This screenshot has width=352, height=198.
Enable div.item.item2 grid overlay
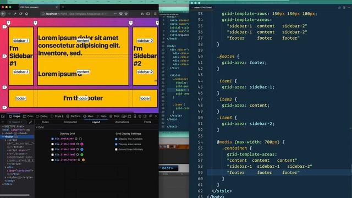(53, 149)
